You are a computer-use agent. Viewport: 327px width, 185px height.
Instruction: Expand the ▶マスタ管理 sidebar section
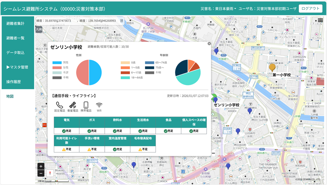17,67
